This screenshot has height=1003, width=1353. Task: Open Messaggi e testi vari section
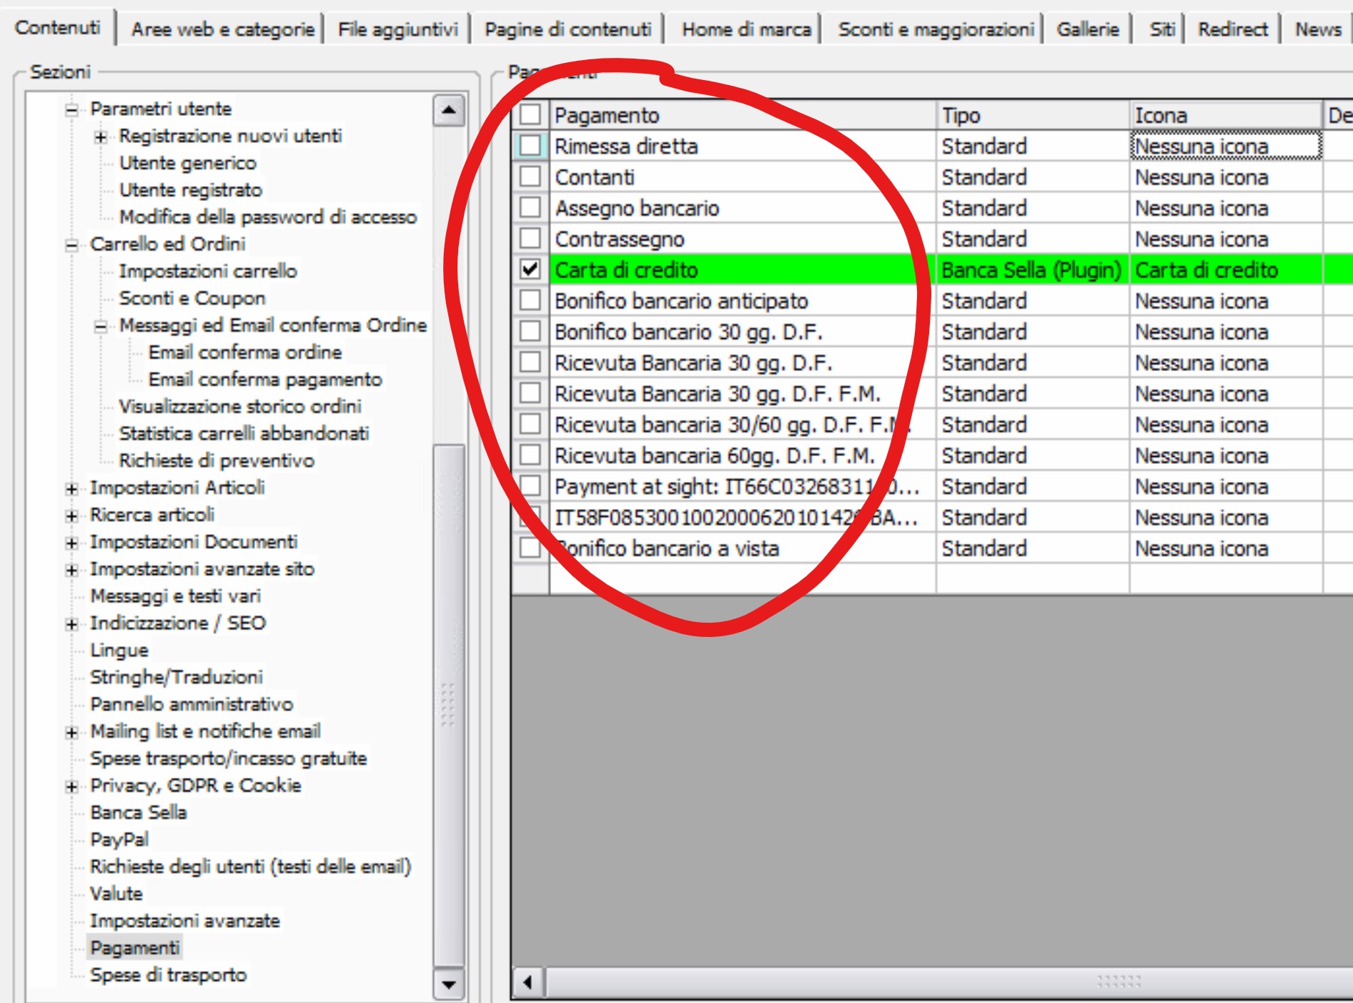coord(175,596)
